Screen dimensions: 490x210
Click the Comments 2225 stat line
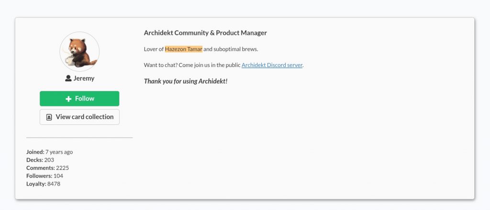(47, 168)
